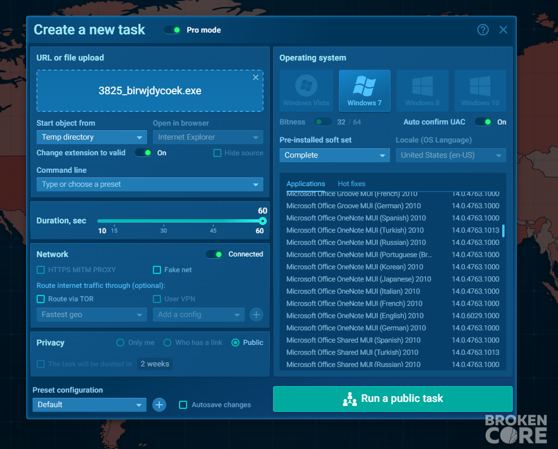Check the HTTPS MITM PROXY checkbox
The width and height of the screenshot is (558, 449).
41,270
